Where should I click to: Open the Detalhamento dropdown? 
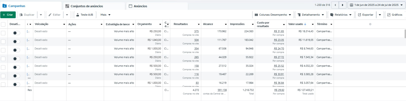tap(311, 15)
